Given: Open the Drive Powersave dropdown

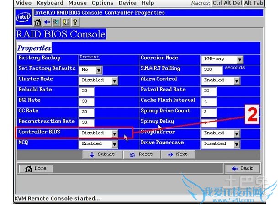Looking at the screenshot, I should (221, 144).
